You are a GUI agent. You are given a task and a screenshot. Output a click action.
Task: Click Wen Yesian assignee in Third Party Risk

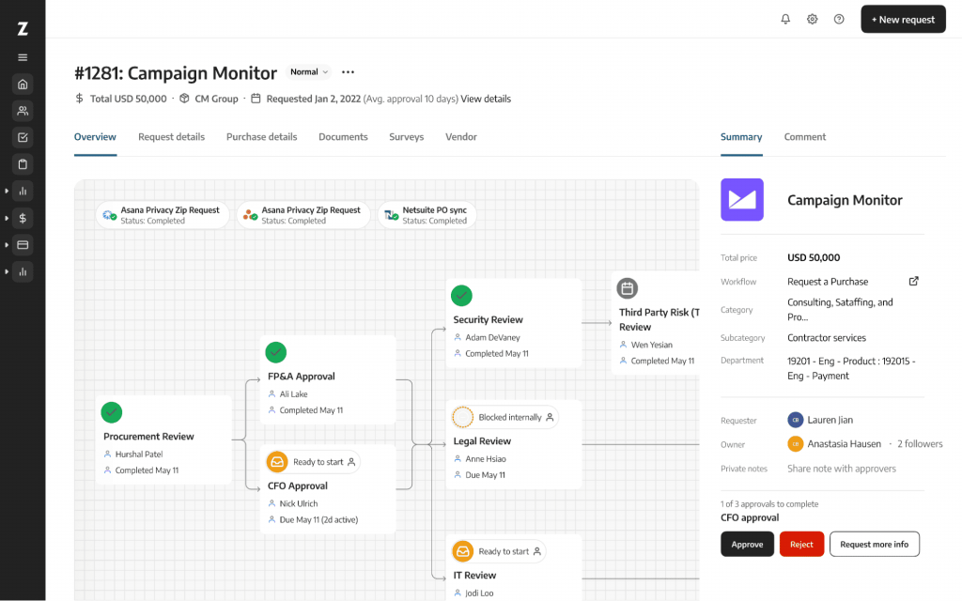(x=652, y=345)
